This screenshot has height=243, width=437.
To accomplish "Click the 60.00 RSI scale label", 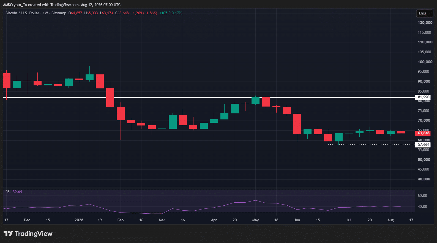I will tap(422, 195).
